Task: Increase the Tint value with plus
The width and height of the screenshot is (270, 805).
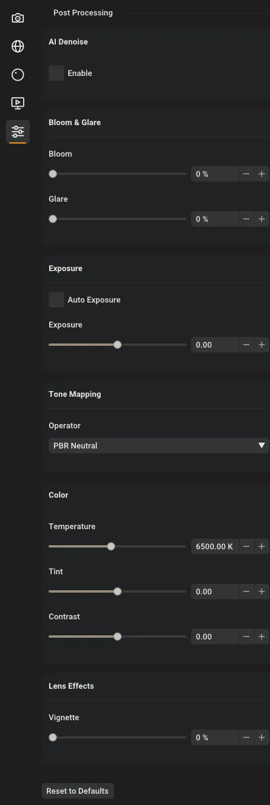Action: click(x=262, y=591)
